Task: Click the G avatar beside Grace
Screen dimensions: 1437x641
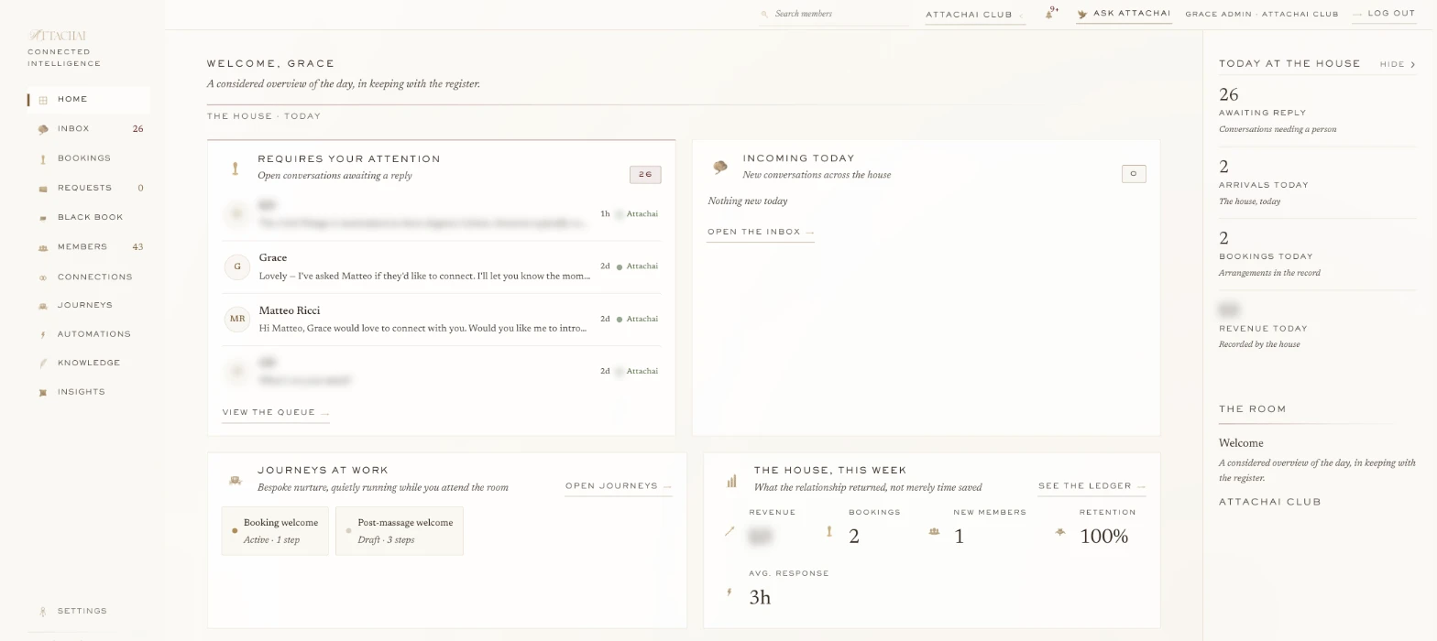Action: (x=237, y=266)
